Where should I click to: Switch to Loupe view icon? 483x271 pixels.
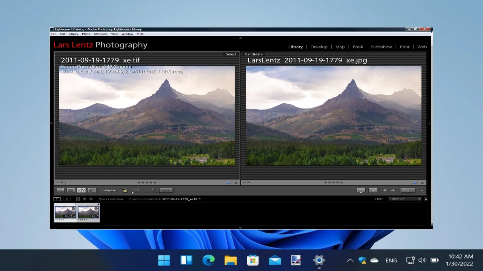pyautogui.click(x=71, y=190)
